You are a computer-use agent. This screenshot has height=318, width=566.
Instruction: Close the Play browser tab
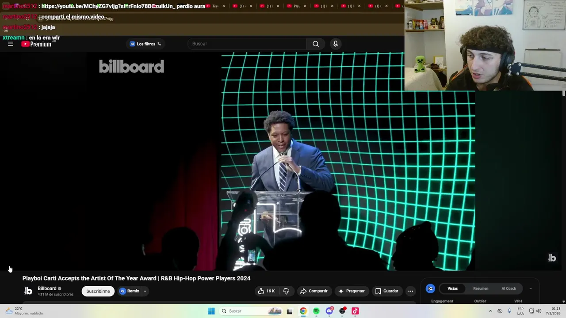305,6
